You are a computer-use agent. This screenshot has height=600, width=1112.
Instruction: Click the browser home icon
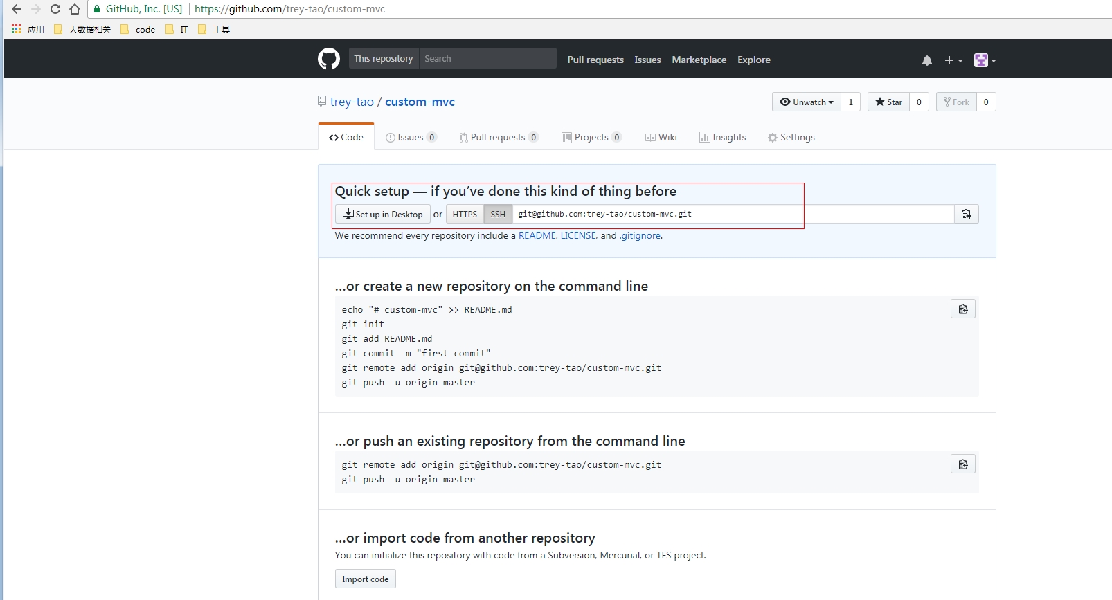coord(75,9)
